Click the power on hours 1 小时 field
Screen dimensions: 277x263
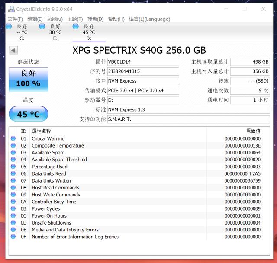(250, 100)
